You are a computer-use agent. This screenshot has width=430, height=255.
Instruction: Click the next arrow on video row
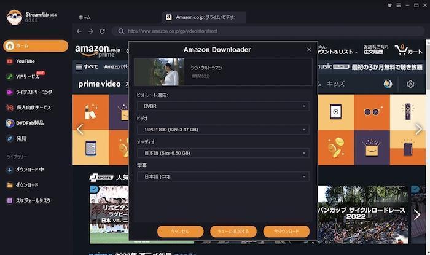point(417,214)
